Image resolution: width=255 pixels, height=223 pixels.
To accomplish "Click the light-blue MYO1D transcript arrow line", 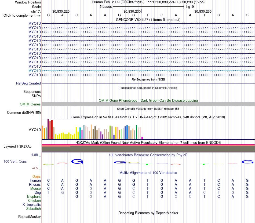I will coord(148,71).
